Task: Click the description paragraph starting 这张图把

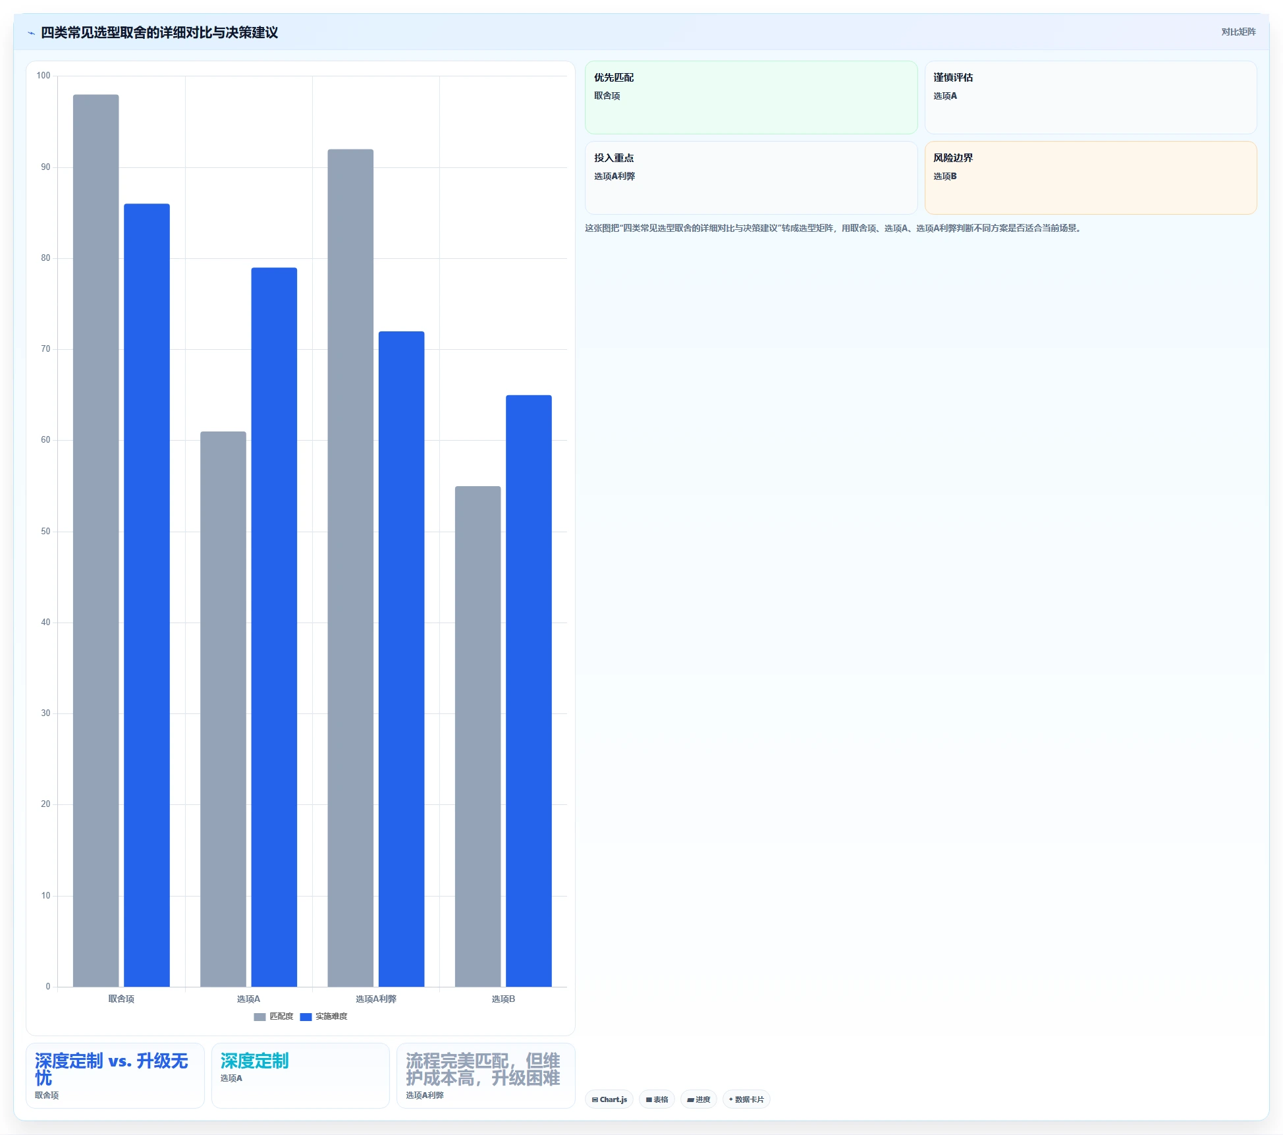Action: click(x=834, y=228)
